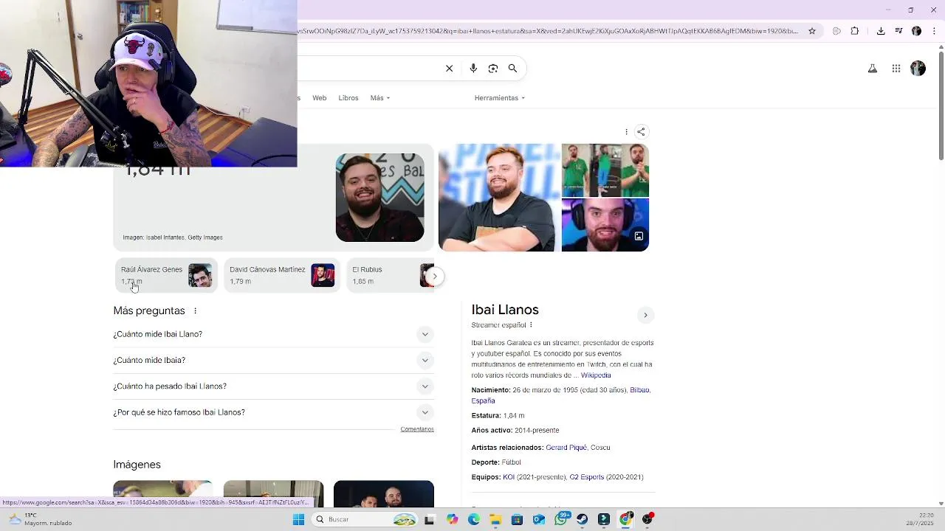The width and height of the screenshot is (945, 531).
Task: Open Ibai photo with zigzag background
Action: (x=379, y=198)
